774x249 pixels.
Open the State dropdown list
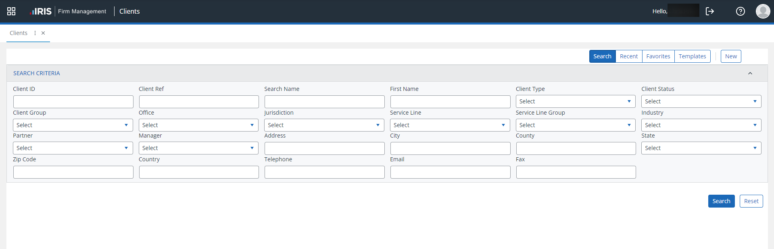click(x=701, y=148)
